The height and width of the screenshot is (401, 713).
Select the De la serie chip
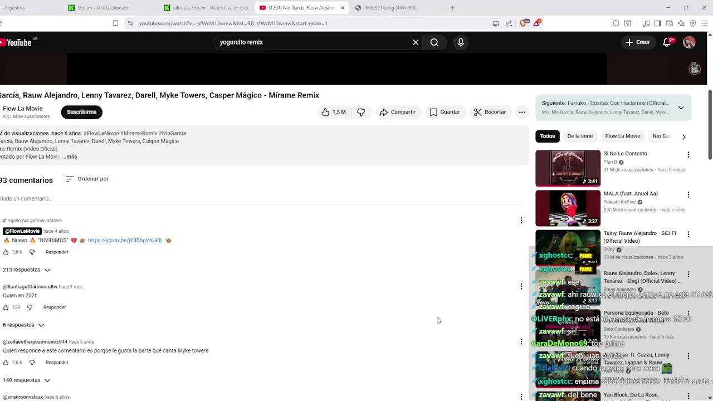point(580,136)
